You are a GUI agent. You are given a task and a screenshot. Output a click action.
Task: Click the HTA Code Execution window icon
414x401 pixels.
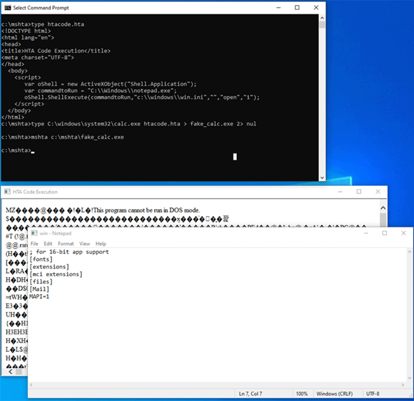point(7,192)
